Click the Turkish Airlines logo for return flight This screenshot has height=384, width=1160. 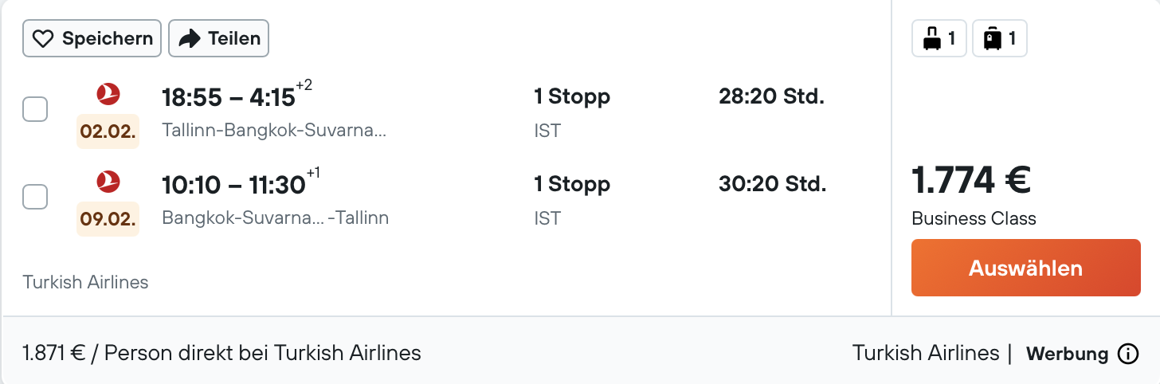(108, 182)
